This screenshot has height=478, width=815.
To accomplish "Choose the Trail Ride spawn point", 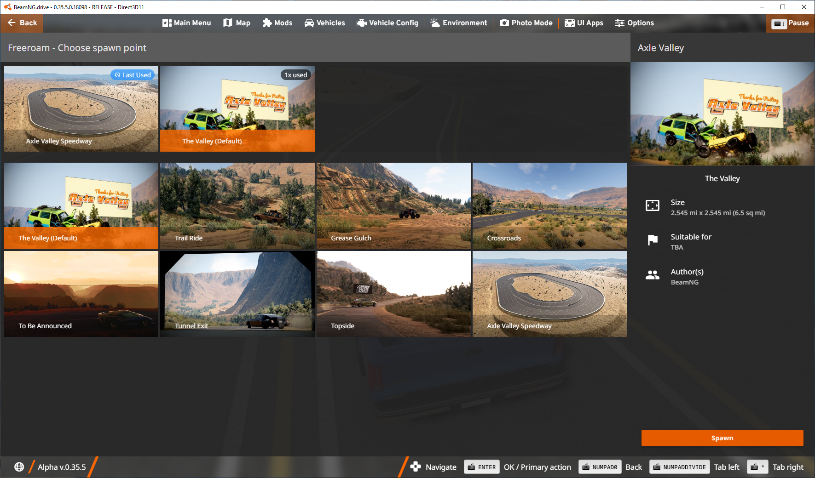I will click(237, 206).
